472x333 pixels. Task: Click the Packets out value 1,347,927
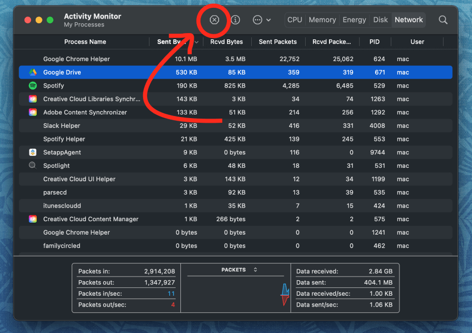[x=160, y=282]
